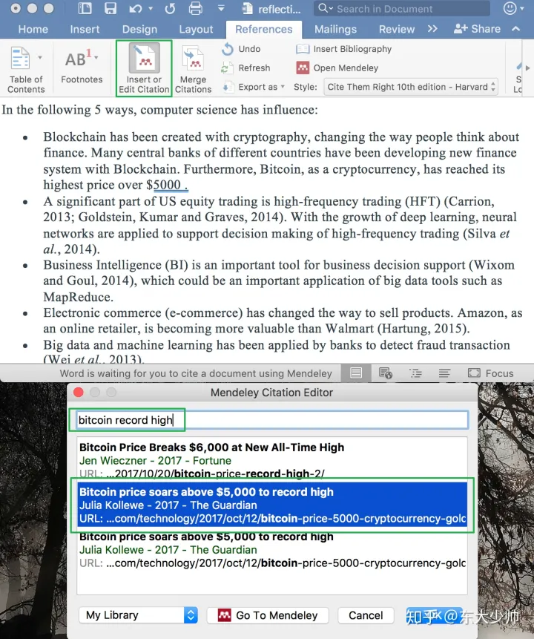
Task: Open the Home ribbon tab
Action: (33, 30)
